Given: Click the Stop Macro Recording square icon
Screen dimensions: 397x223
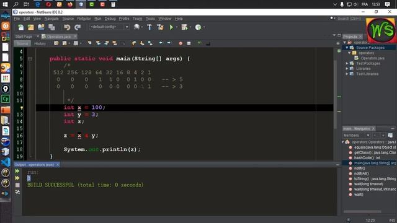Looking at the screenshot, I should (x=189, y=43).
